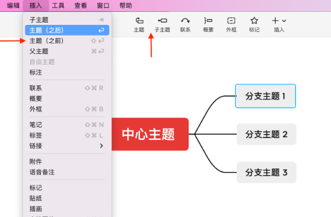Choose 概要 entry in the insert menu
331x217 pixels.
pyautogui.click(x=67, y=98)
